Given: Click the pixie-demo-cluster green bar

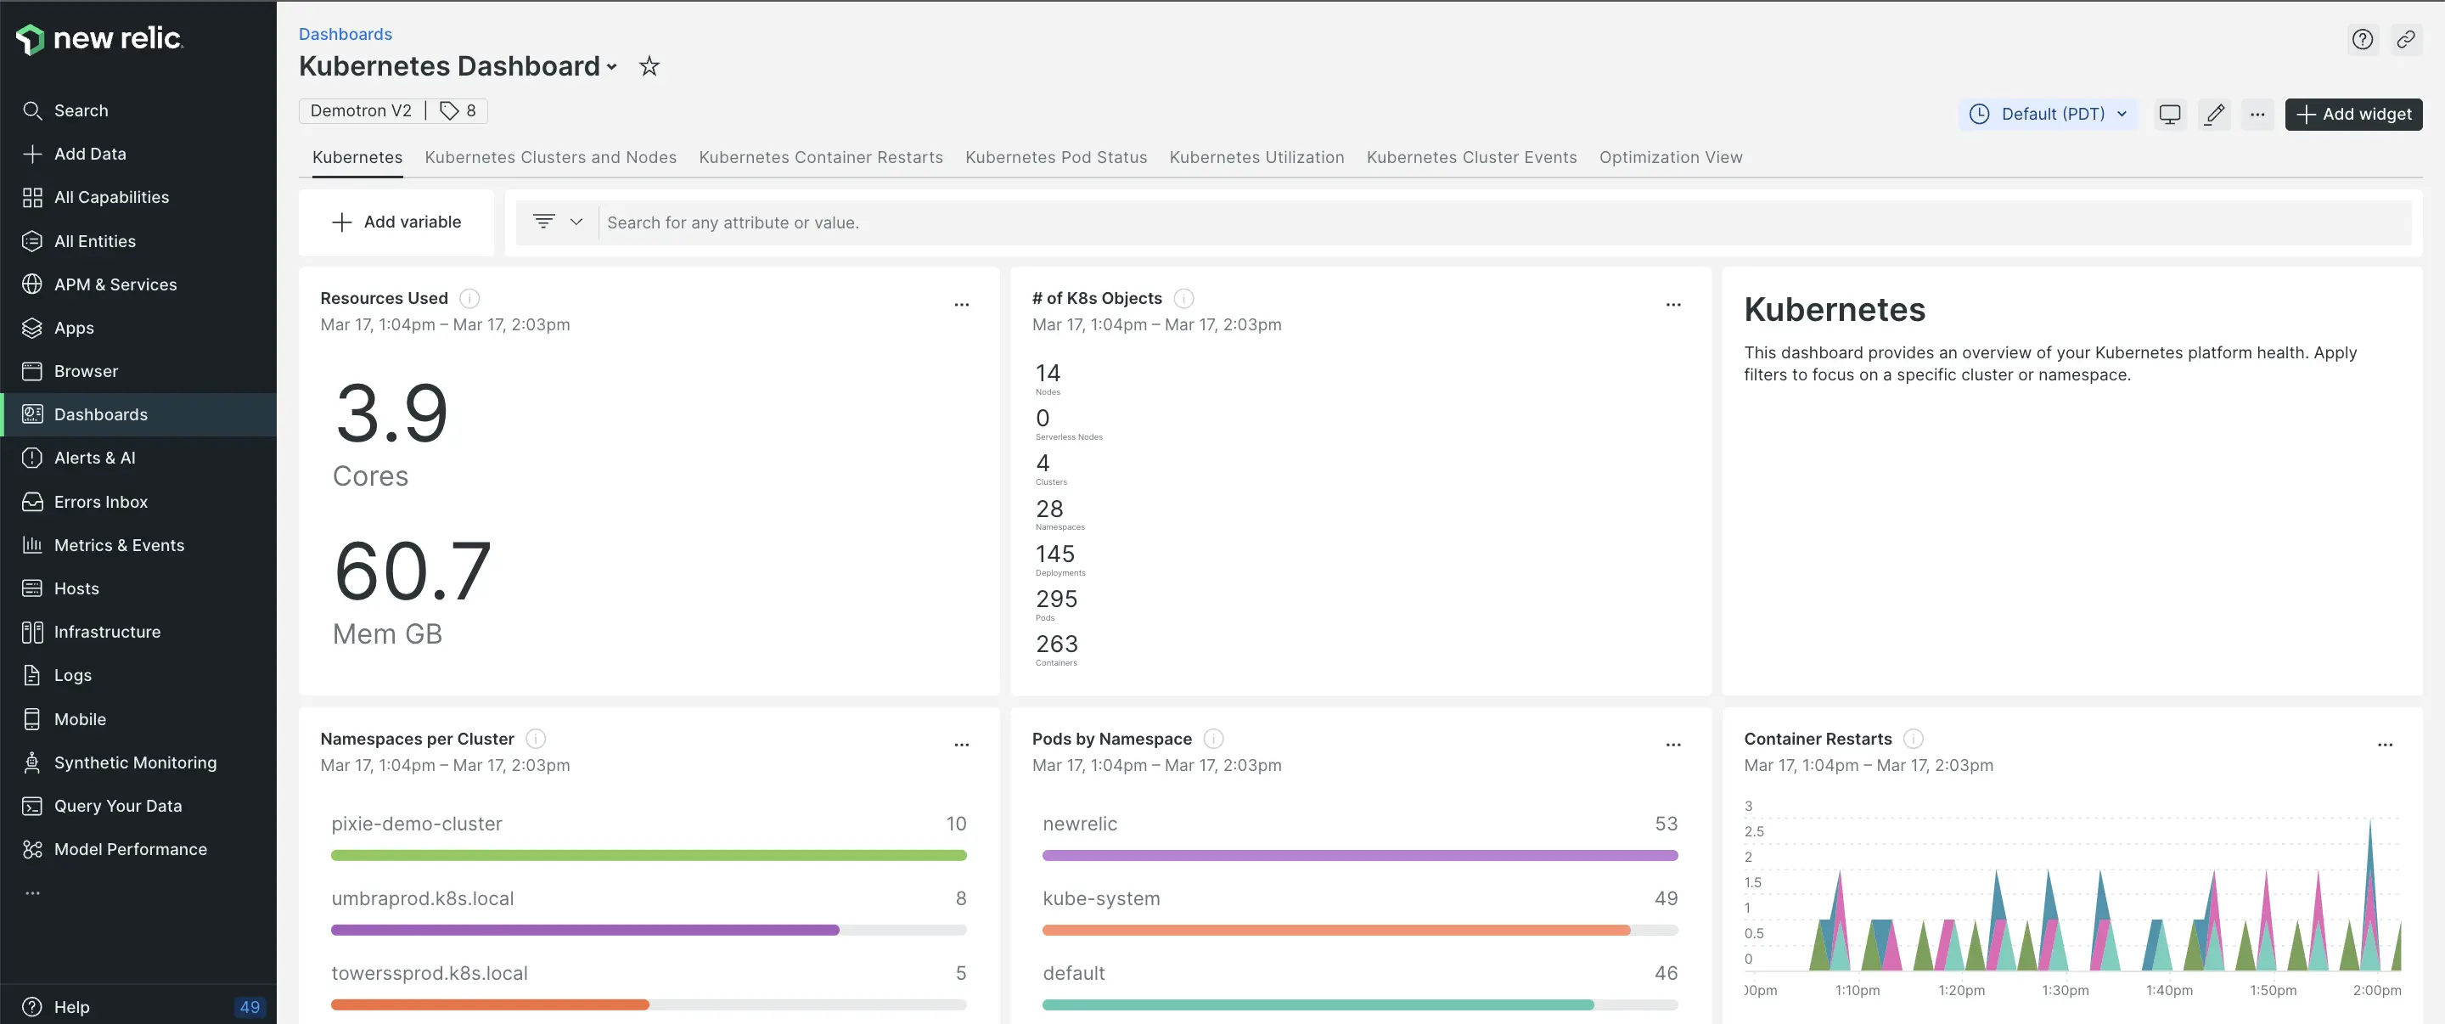Looking at the screenshot, I should 649,856.
